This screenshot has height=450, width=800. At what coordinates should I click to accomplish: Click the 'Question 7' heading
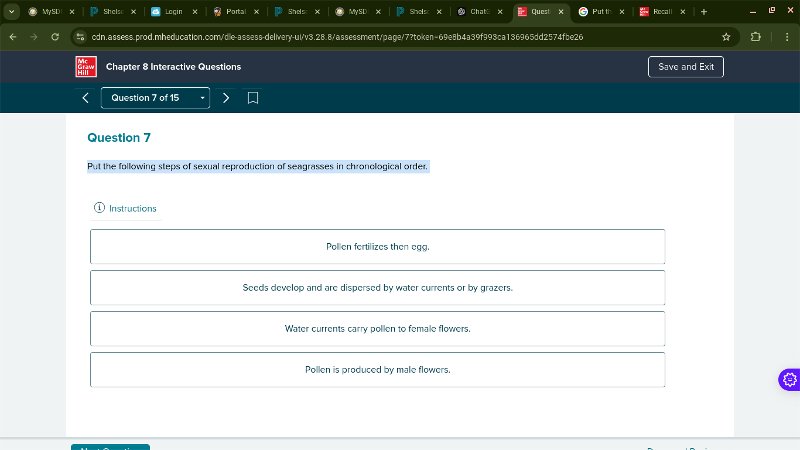coord(119,138)
